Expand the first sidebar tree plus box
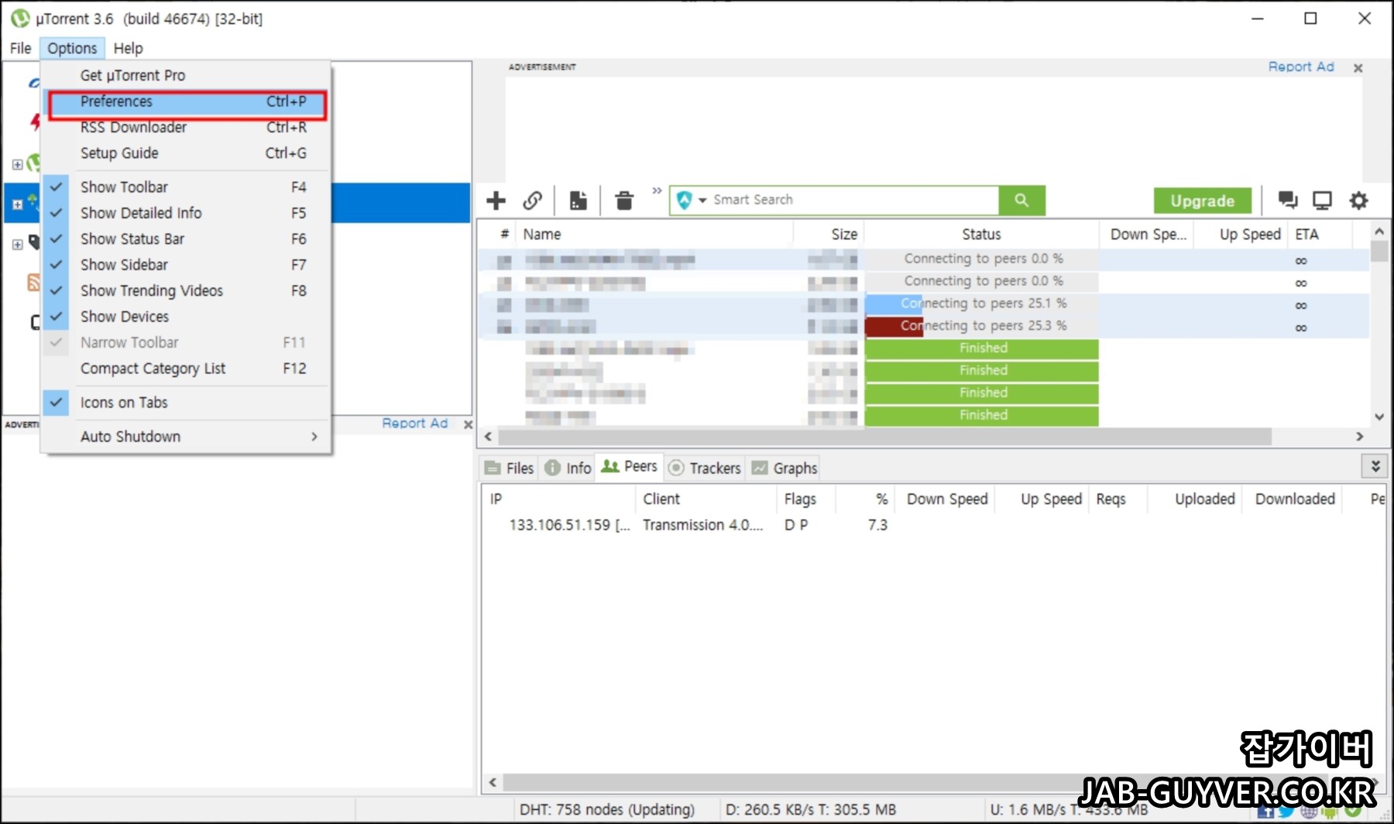Image resolution: width=1394 pixels, height=824 pixels. (x=17, y=164)
